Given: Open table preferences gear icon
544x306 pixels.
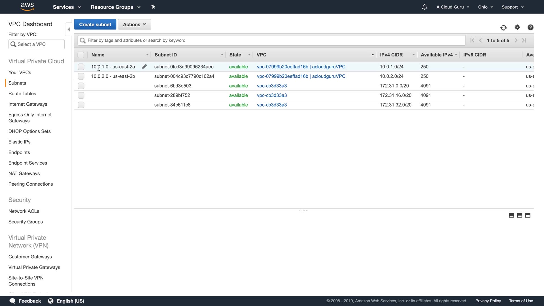Looking at the screenshot, I should click(x=517, y=27).
